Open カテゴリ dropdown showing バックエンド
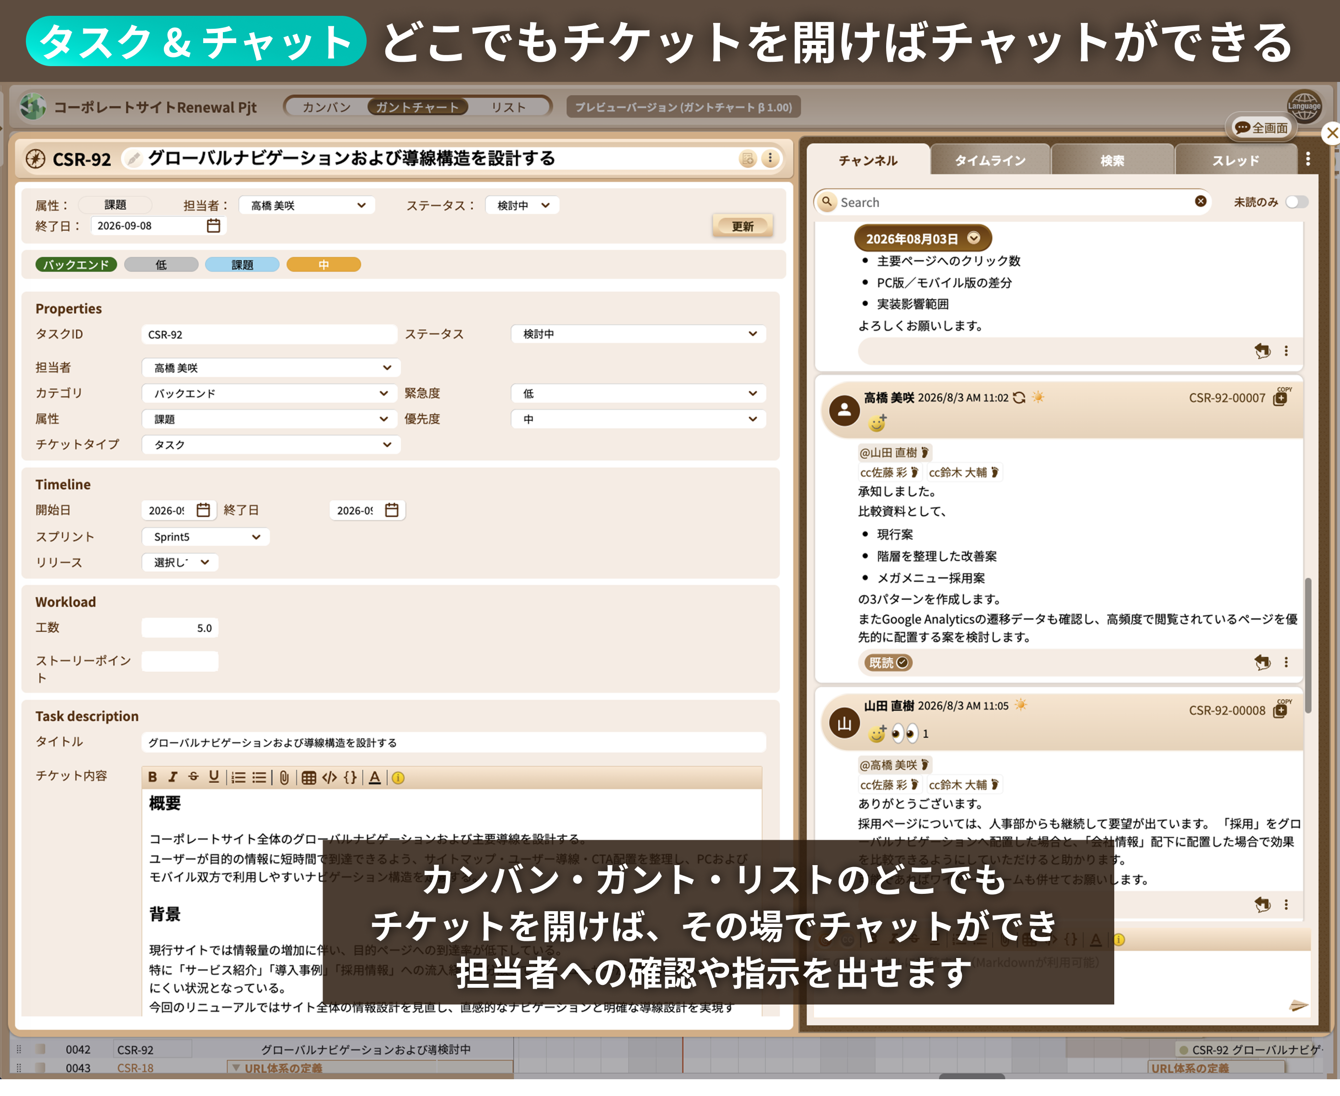 (270, 393)
